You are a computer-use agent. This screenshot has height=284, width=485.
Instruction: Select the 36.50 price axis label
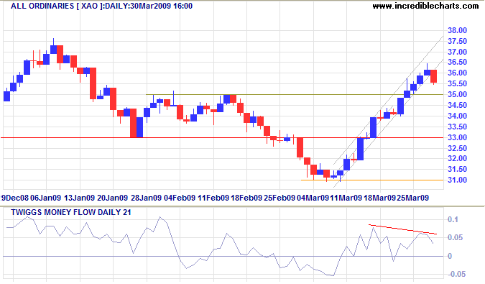457,62
